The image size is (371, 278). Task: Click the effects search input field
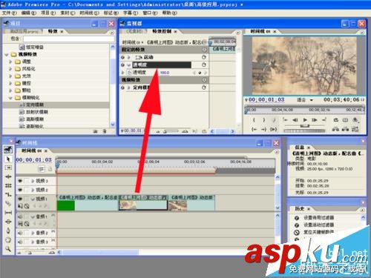point(69,39)
